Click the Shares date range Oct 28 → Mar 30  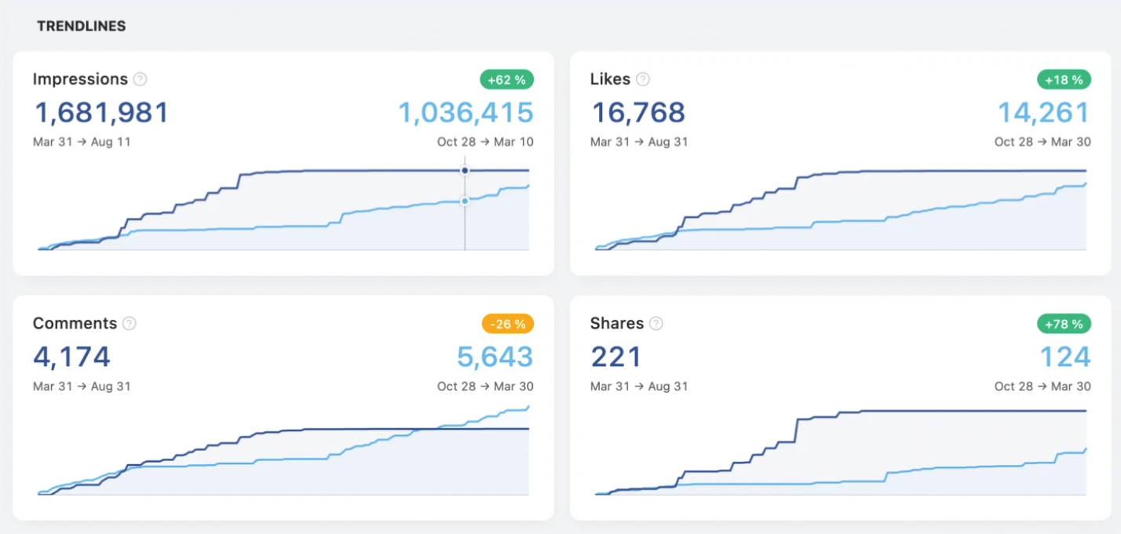1042,387
